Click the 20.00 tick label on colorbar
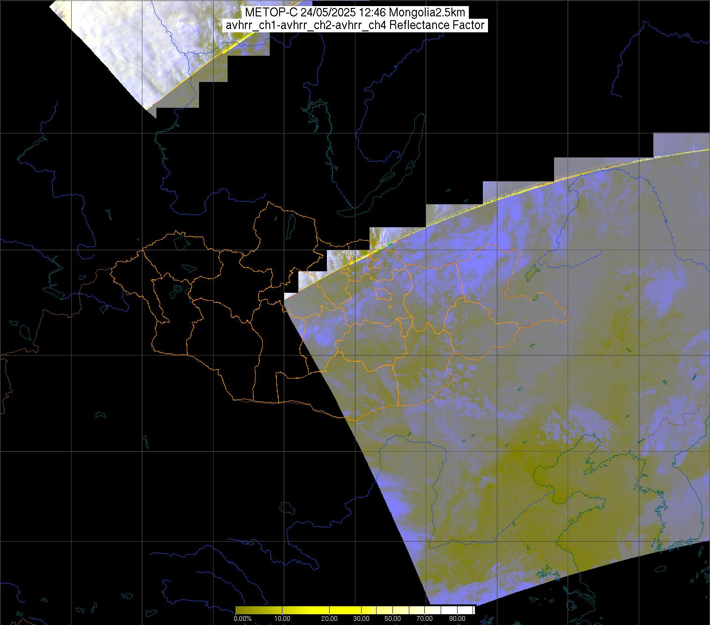This screenshot has height=625, width=710. (x=329, y=619)
